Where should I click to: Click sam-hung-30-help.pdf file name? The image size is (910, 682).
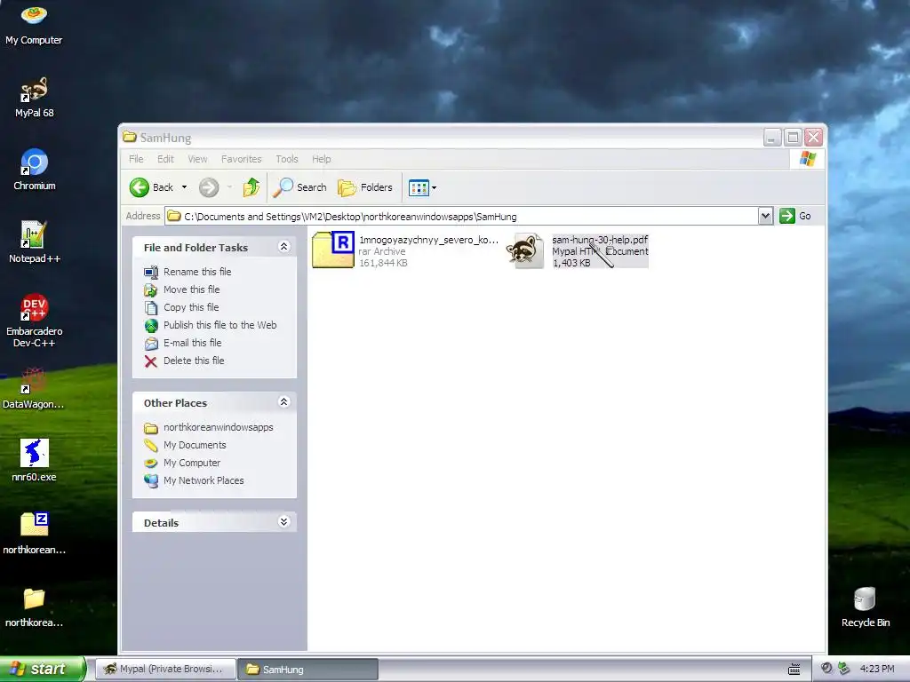(600, 240)
